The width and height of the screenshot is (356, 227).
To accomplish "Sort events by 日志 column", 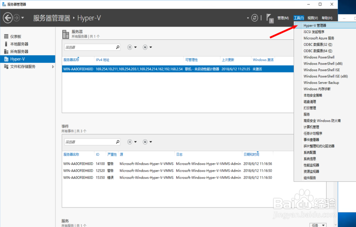I will point(179,155).
